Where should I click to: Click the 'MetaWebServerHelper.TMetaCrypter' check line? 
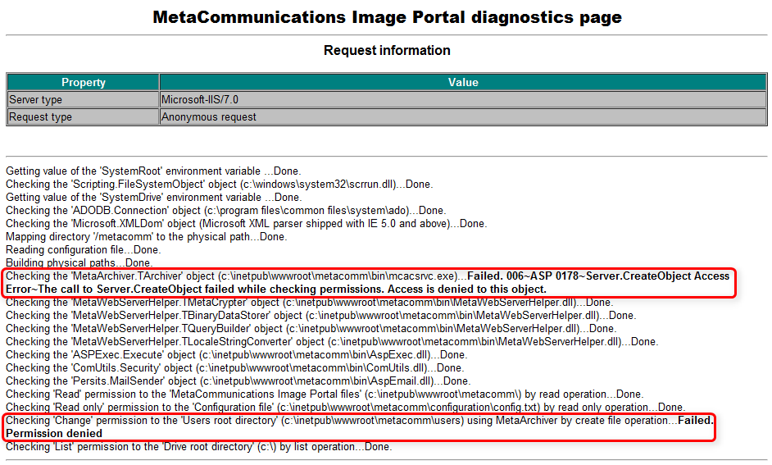point(309,303)
